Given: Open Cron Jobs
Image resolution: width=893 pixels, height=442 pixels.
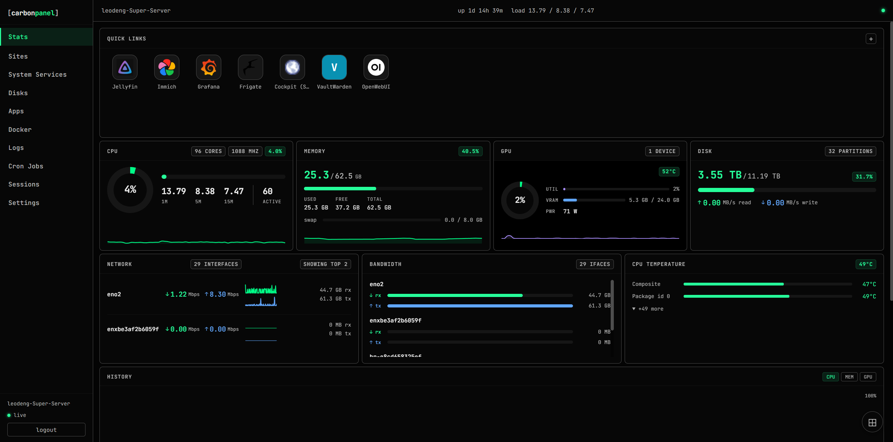Looking at the screenshot, I should point(46,166).
